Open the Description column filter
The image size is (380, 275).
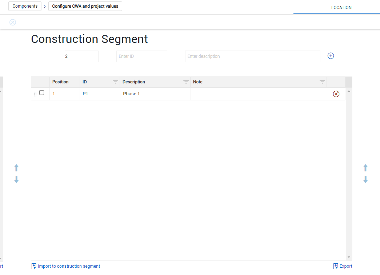coord(186,82)
